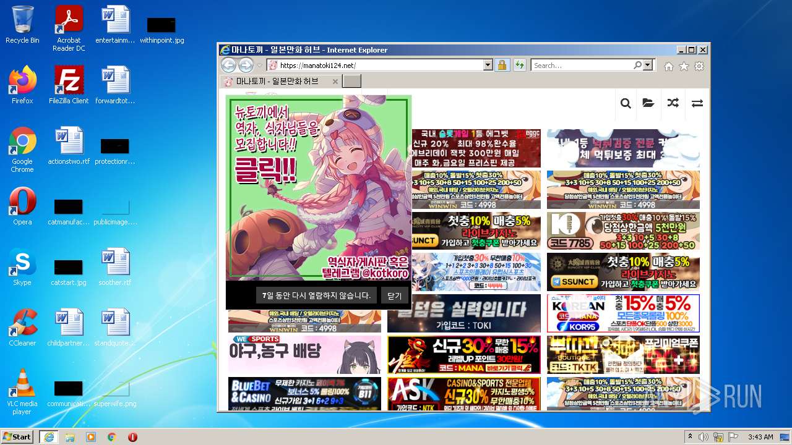
Task: Open a new blank tab
Action: 351,82
